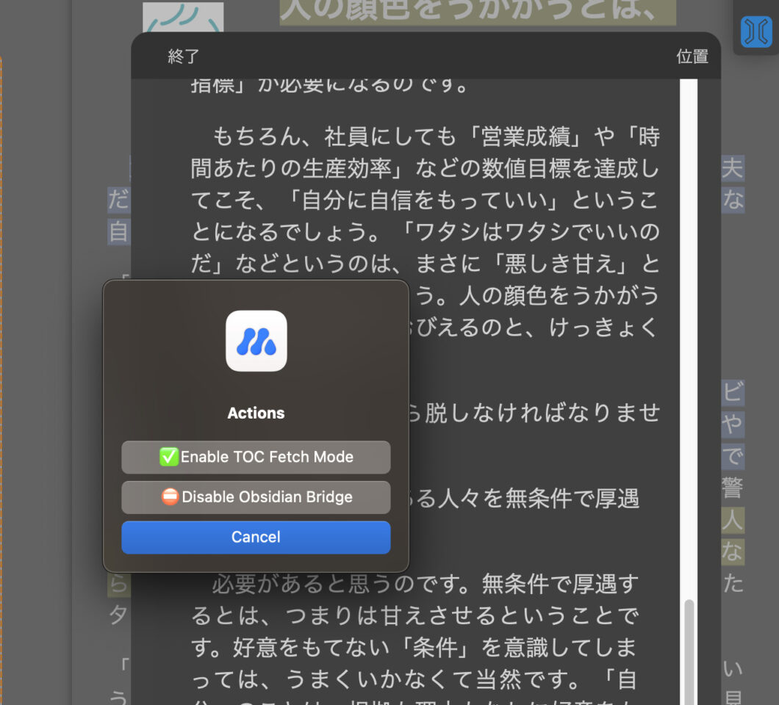This screenshot has height=705, width=779.
Task: Select the highlighted heading 人の顔色をうかがうとは
Action: (x=478, y=10)
